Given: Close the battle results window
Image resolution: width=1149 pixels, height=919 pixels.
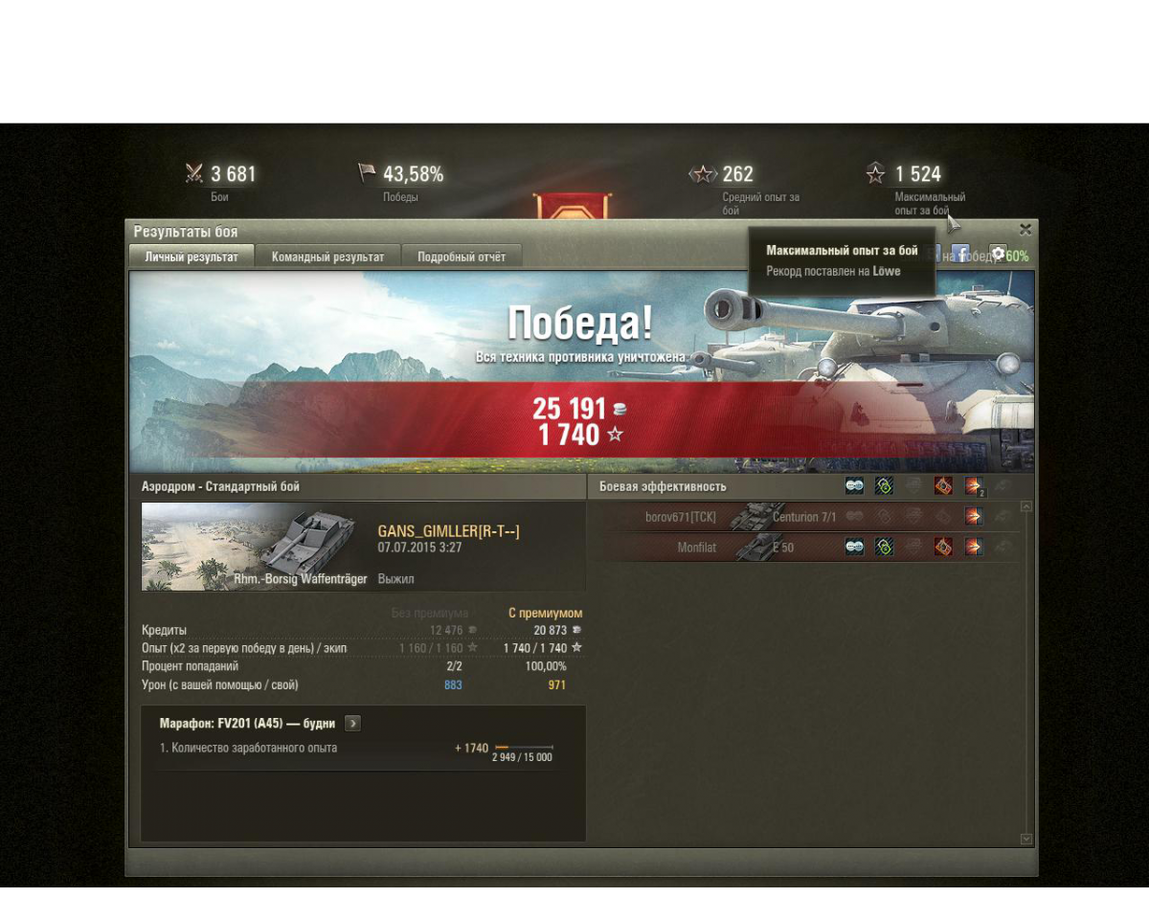Looking at the screenshot, I should (x=1025, y=230).
